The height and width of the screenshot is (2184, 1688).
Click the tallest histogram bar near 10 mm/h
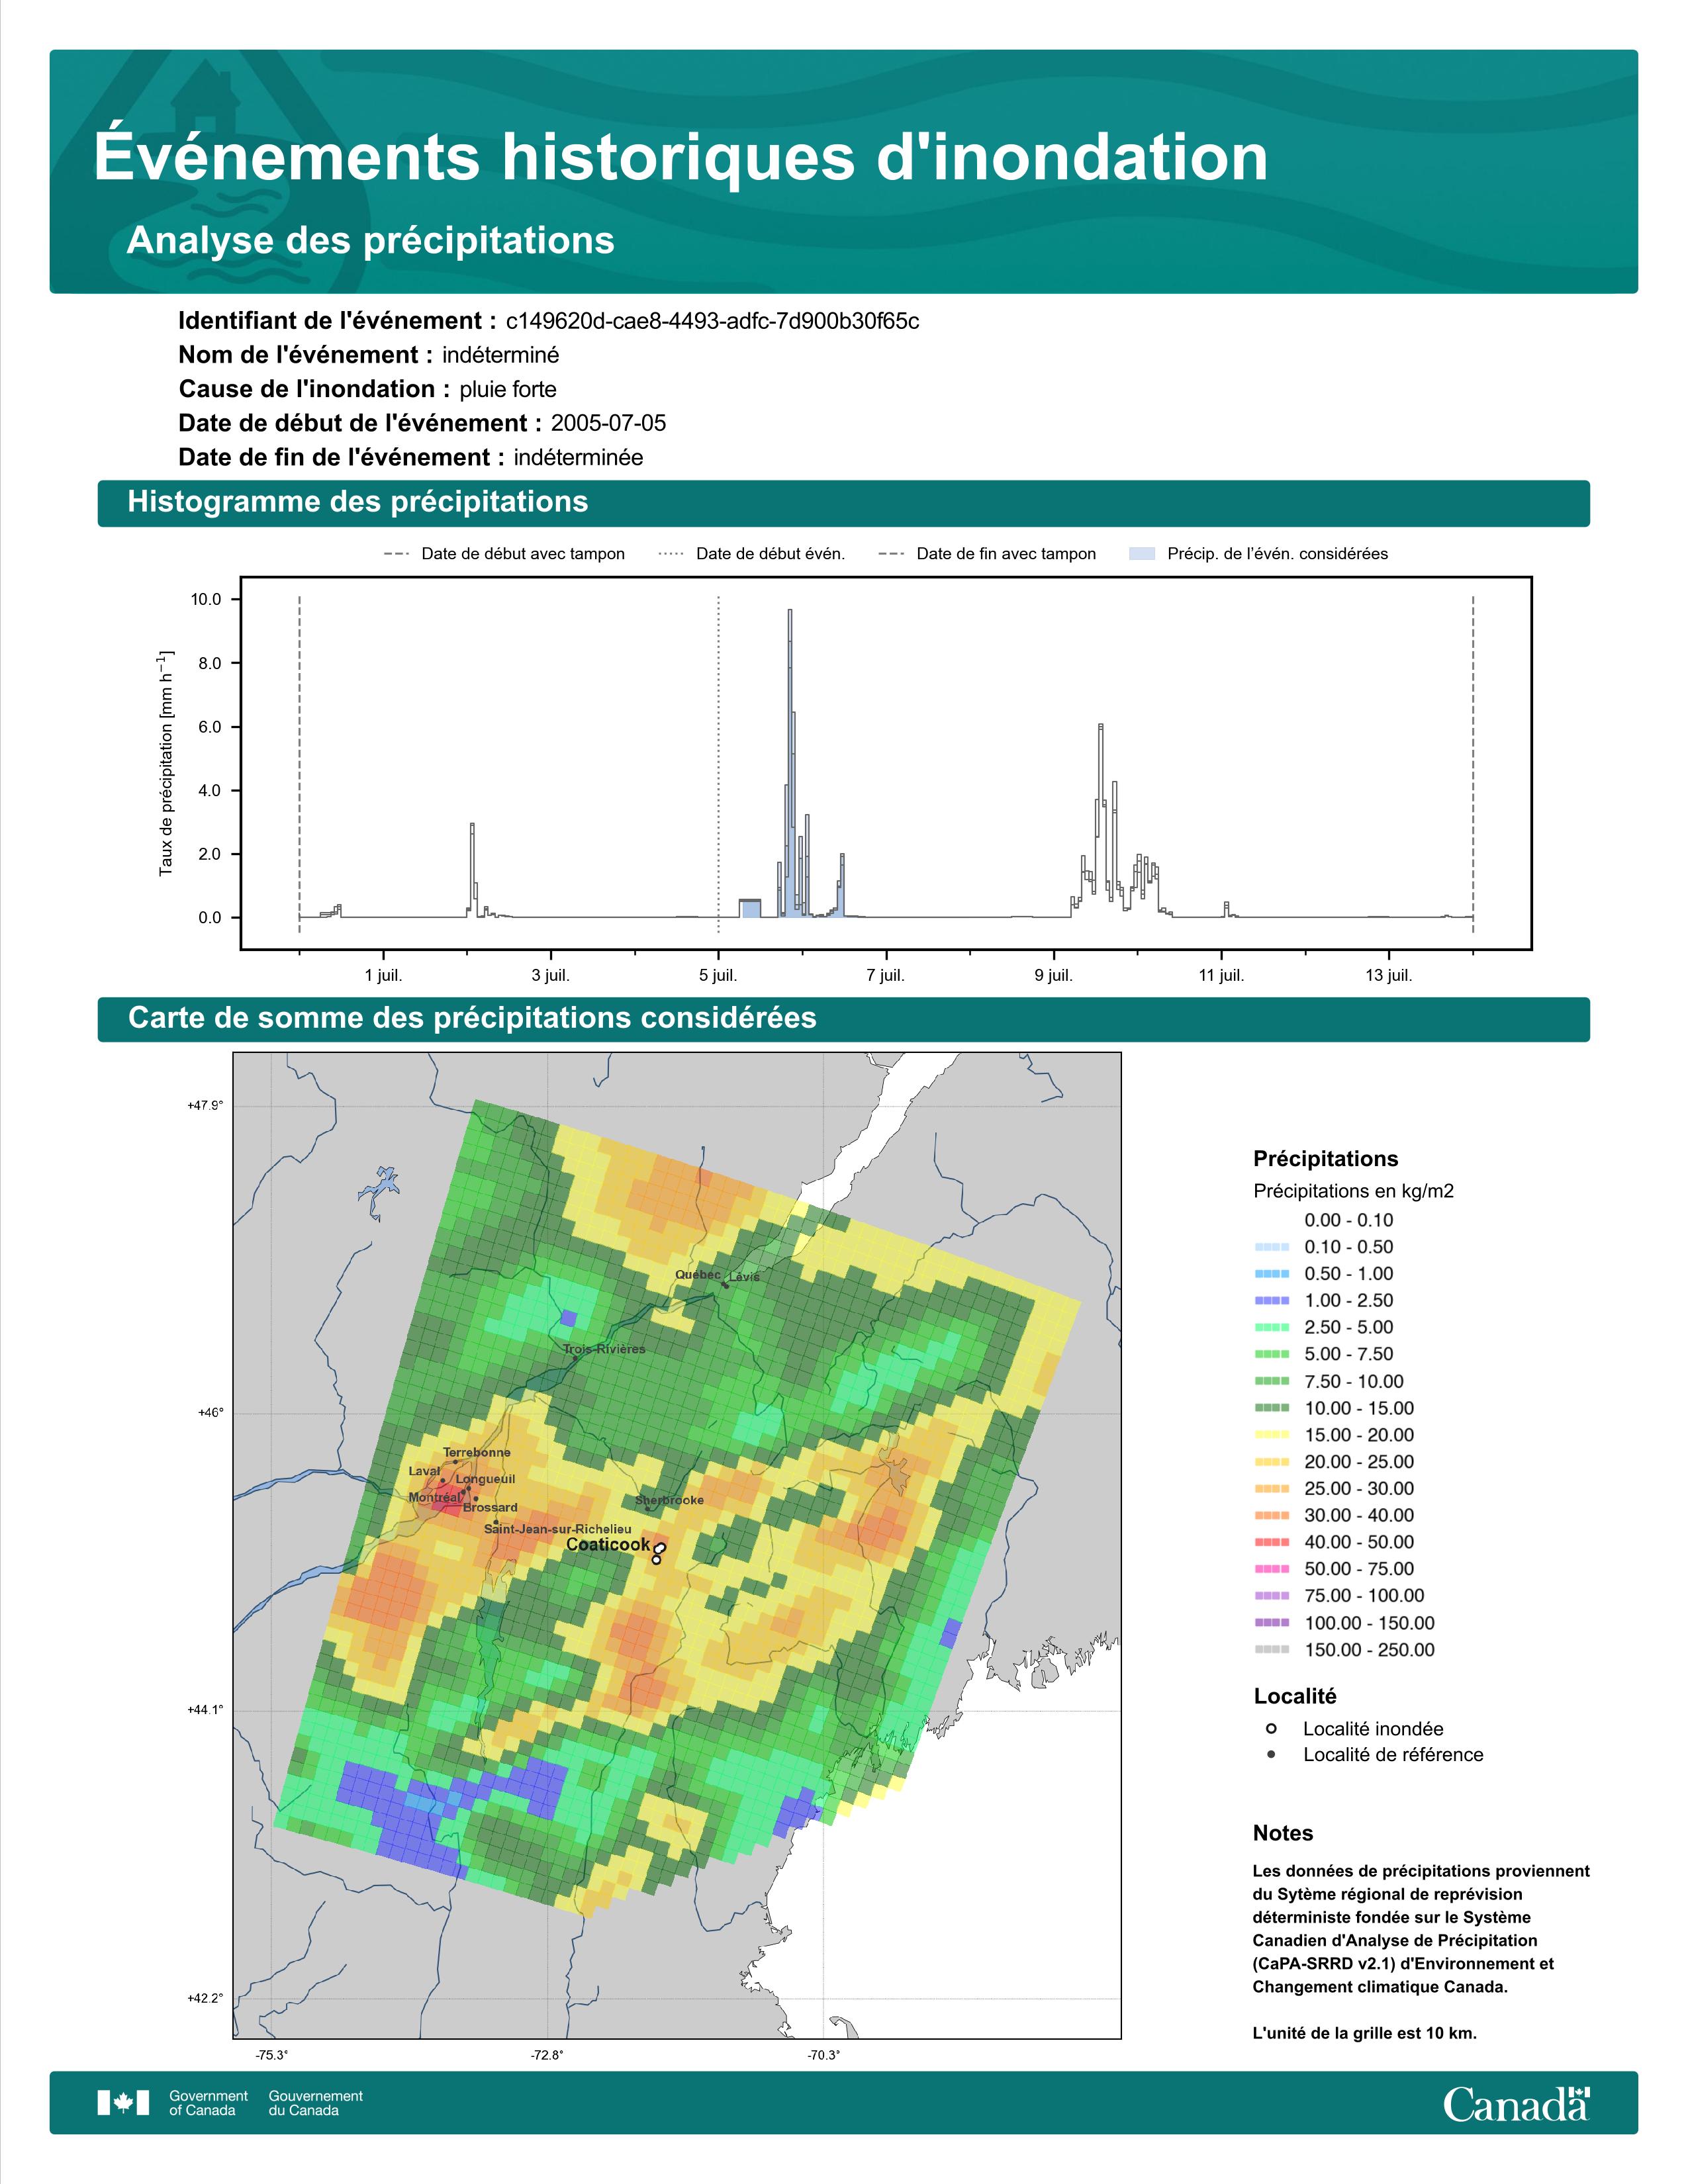[x=790, y=763]
